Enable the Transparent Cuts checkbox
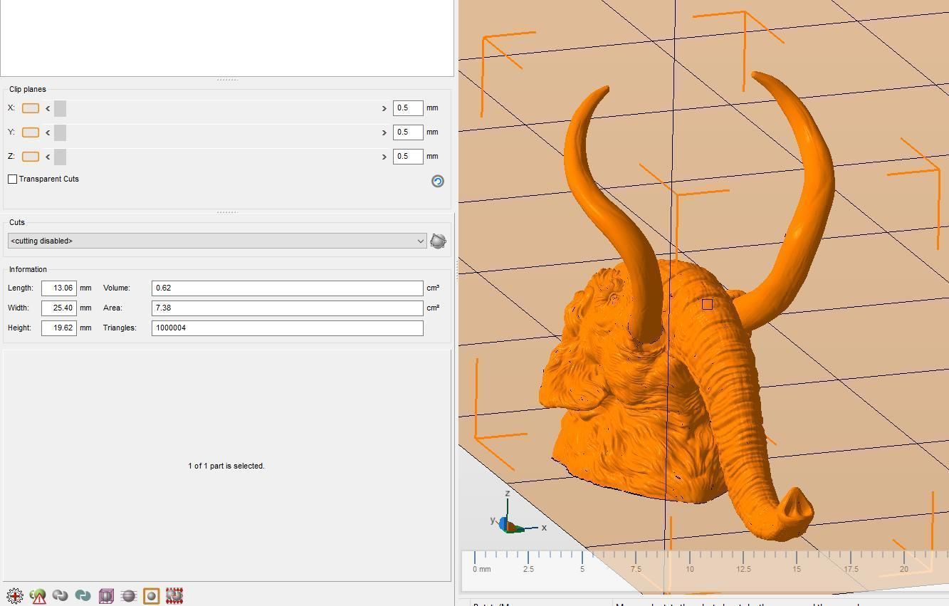The height and width of the screenshot is (606, 949). pyautogui.click(x=13, y=179)
